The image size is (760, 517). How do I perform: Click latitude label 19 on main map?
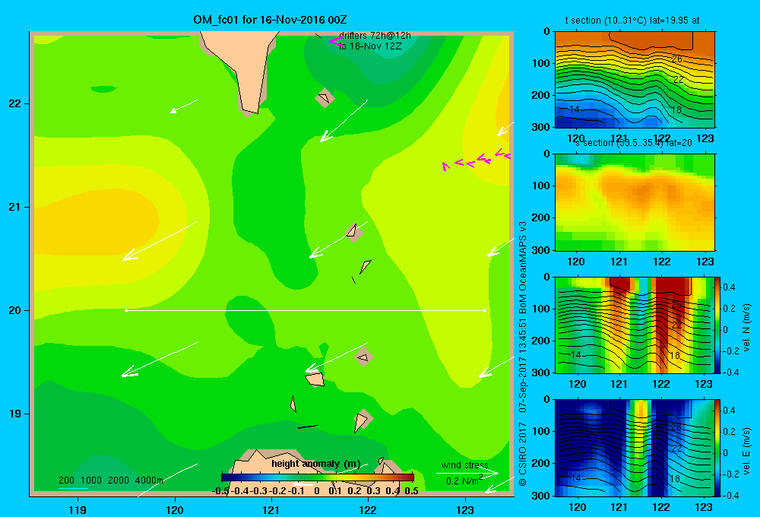(15, 414)
